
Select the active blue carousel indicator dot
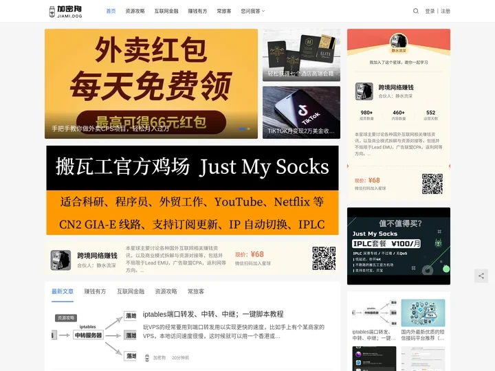(x=242, y=128)
